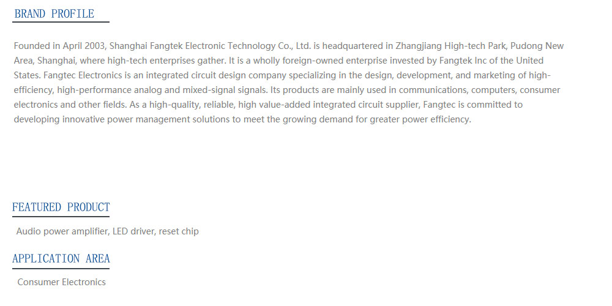Click the FEATURED PRODUCT heading

(61, 207)
